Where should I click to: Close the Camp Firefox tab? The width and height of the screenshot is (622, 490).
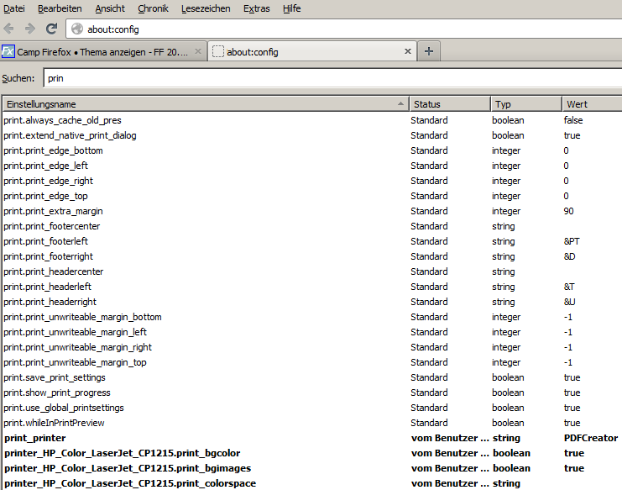[x=198, y=51]
